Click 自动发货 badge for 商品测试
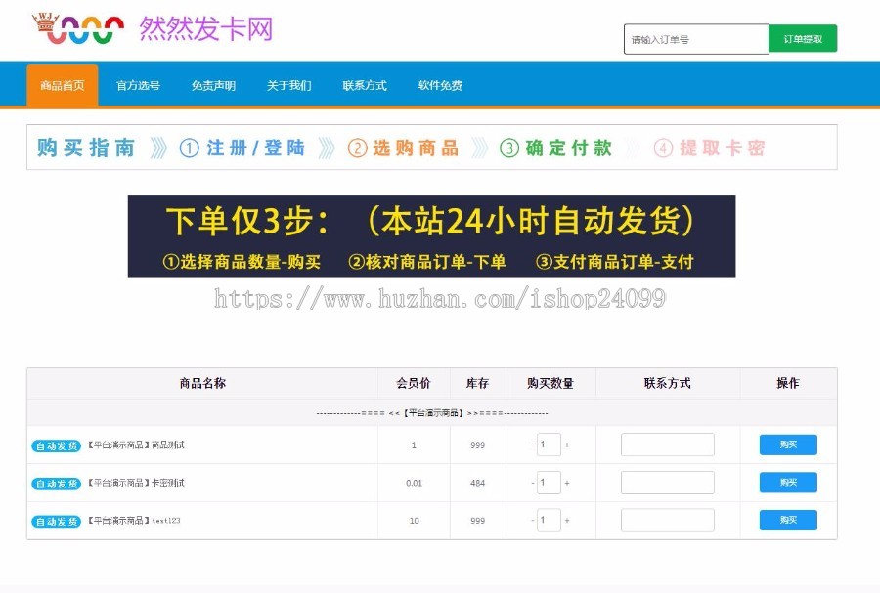This screenshot has width=880, height=593. pos(56,446)
